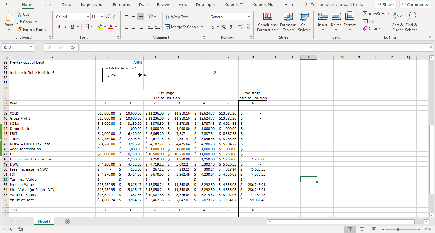Toggle Wrap Text for cell

(177, 17)
